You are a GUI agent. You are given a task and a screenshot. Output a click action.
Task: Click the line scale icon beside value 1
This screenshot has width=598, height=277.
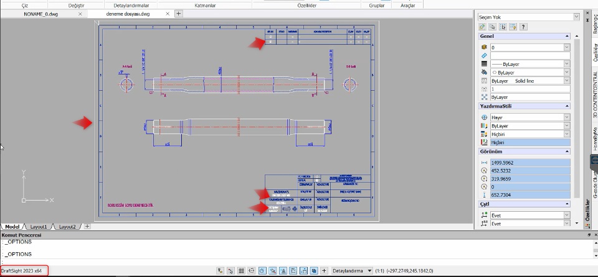coord(485,89)
